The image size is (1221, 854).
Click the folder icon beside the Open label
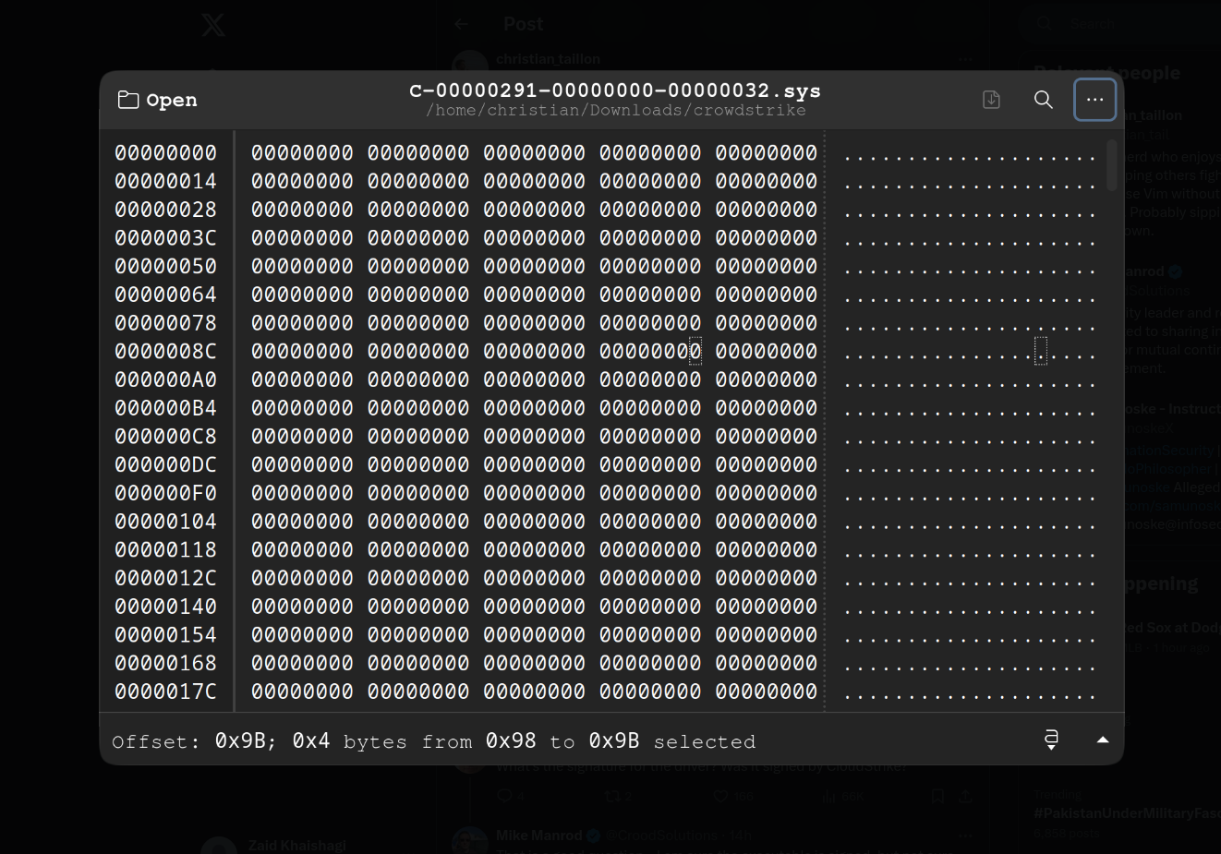pyautogui.click(x=128, y=99)
